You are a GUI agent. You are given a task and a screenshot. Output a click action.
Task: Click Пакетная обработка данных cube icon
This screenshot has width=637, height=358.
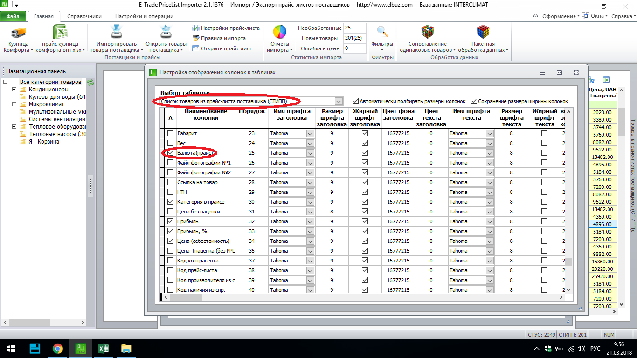pos(483,32)
